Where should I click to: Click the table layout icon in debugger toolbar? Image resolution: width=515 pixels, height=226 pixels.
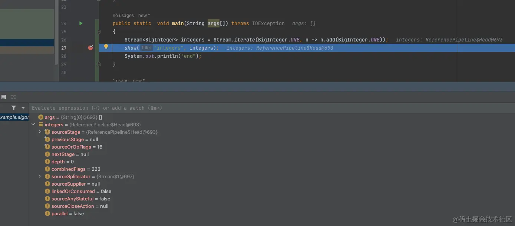[4, 97]
